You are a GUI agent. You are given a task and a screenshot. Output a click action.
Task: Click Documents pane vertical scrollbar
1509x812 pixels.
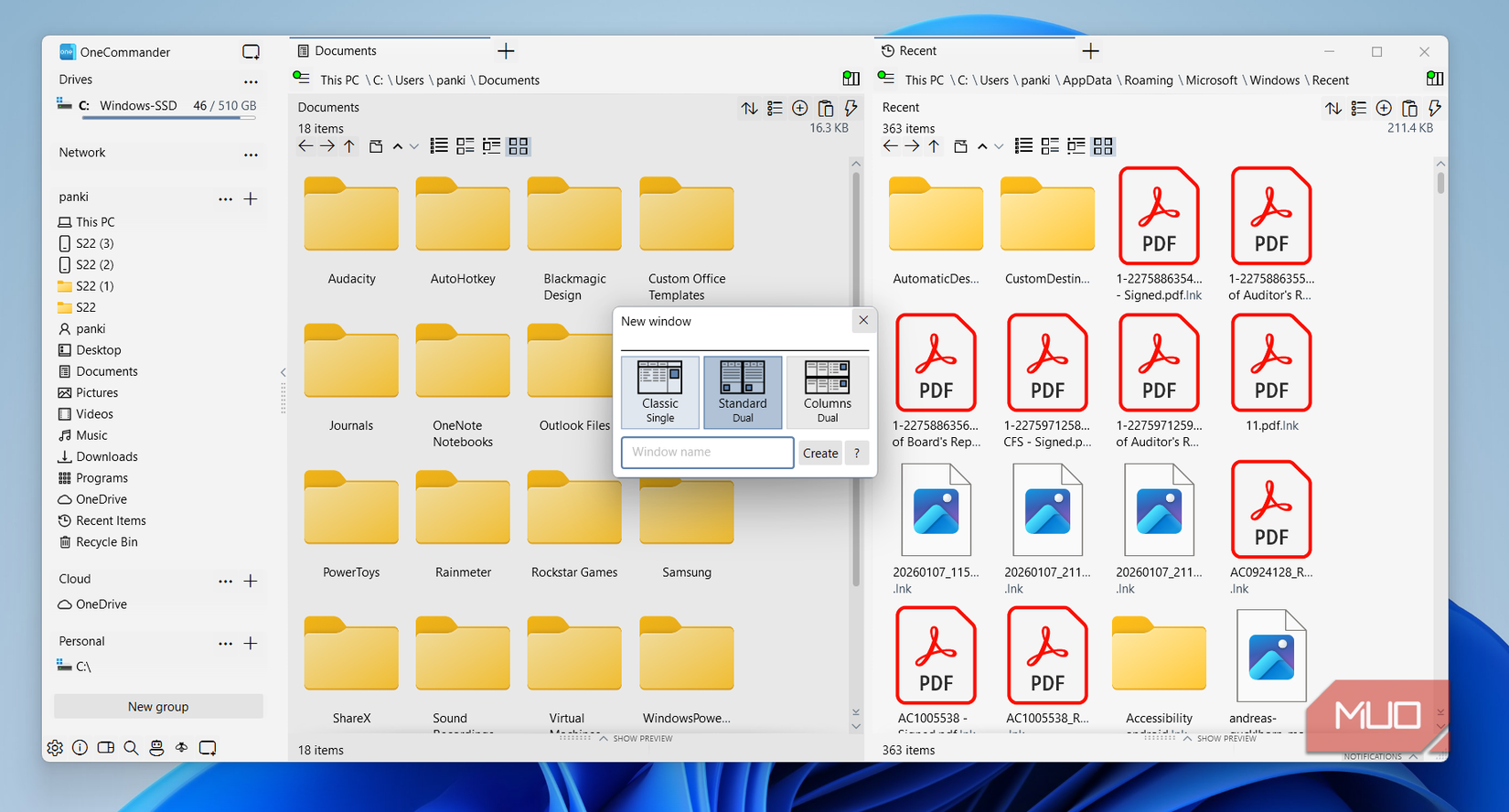856,379
